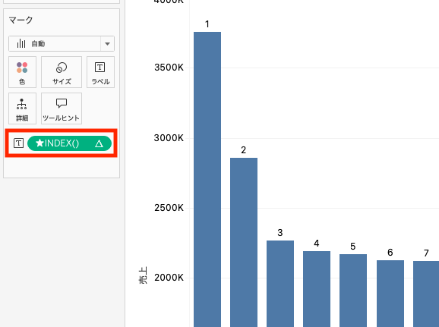Open the 詳細 (Detail) mark card
439x327 pixels.
(22, 108)
